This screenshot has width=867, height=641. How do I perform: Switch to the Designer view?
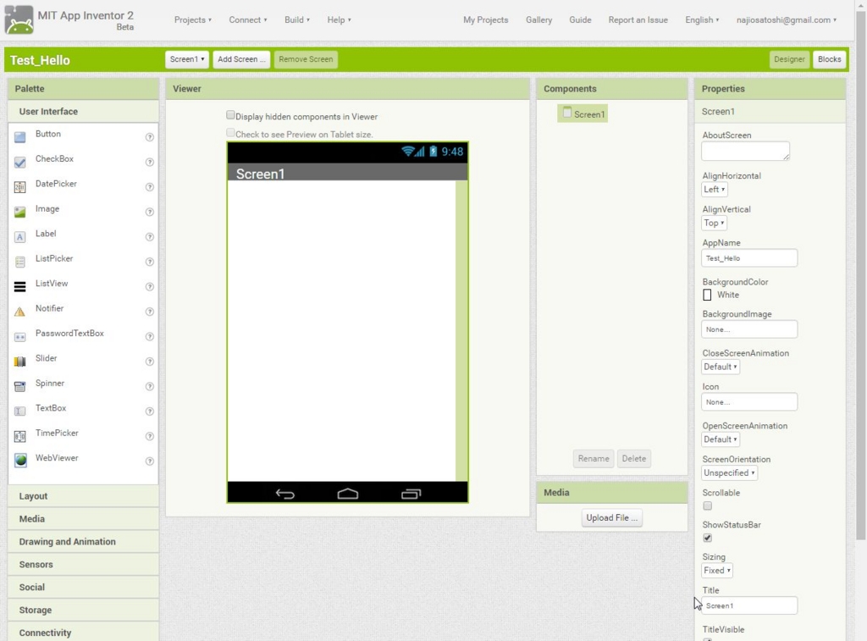point(789,59)
